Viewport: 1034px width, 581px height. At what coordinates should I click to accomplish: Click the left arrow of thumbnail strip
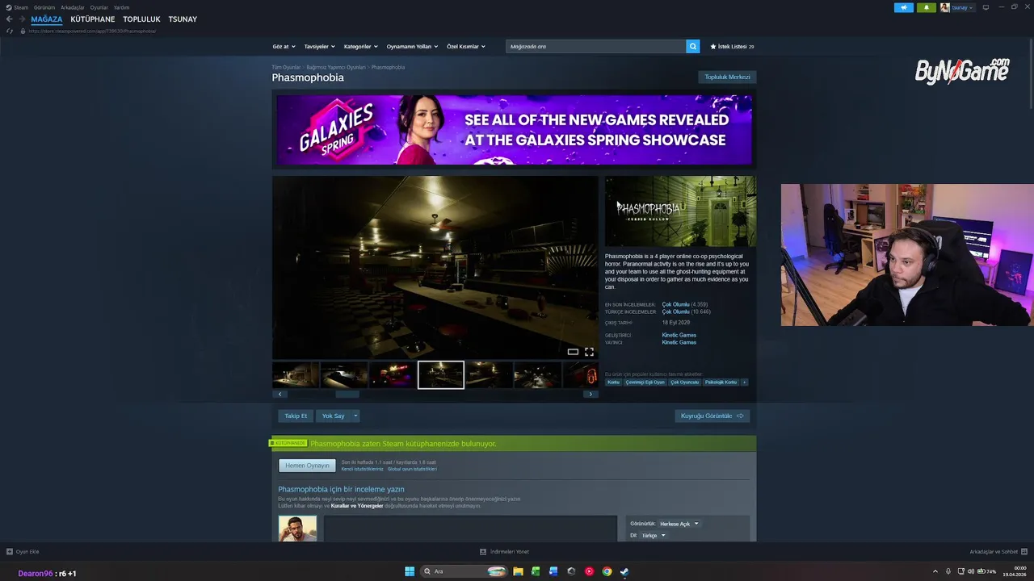tap(280, 394)
